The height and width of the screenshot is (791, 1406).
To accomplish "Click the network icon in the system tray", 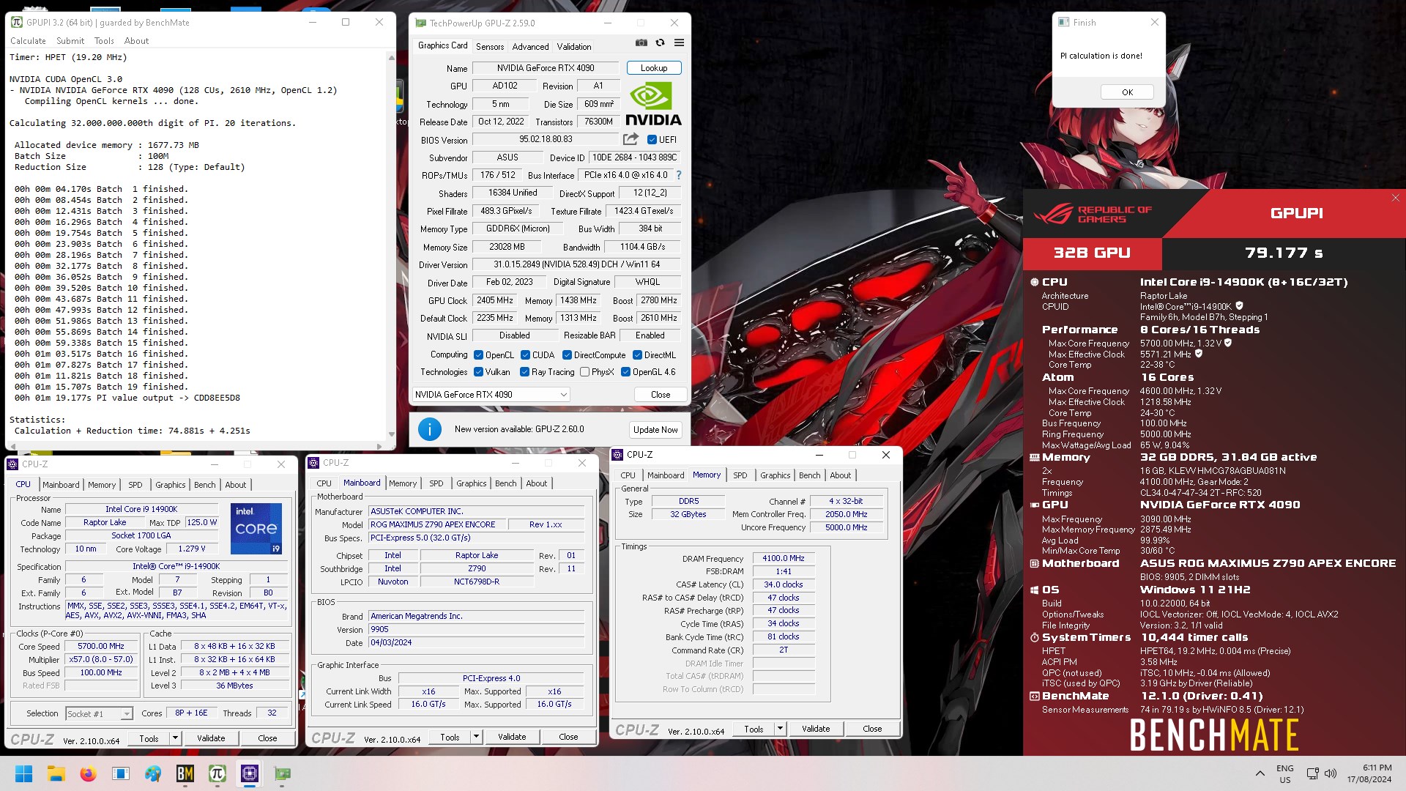I will [1312, 773].
